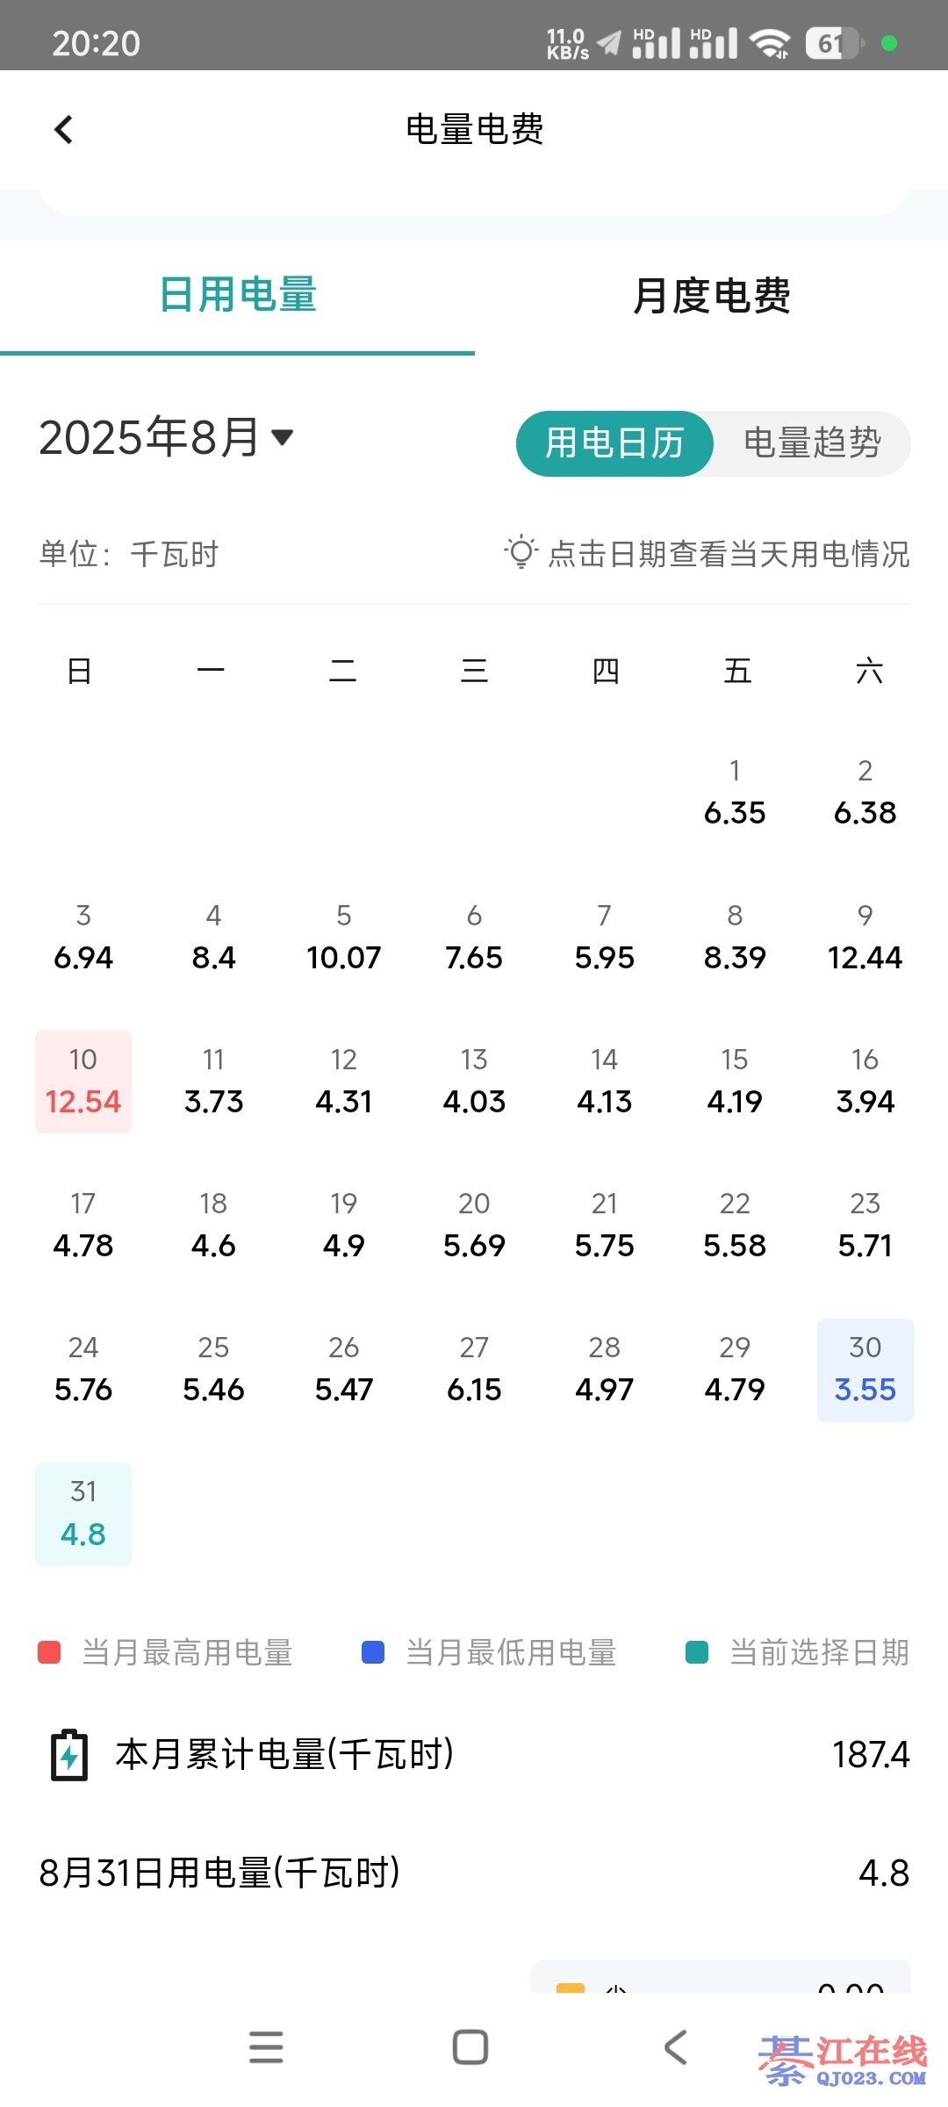Select August 10 with highest usage 12.54
The height and width of the screenshot is (2107, 948).
pos(83,1082)
